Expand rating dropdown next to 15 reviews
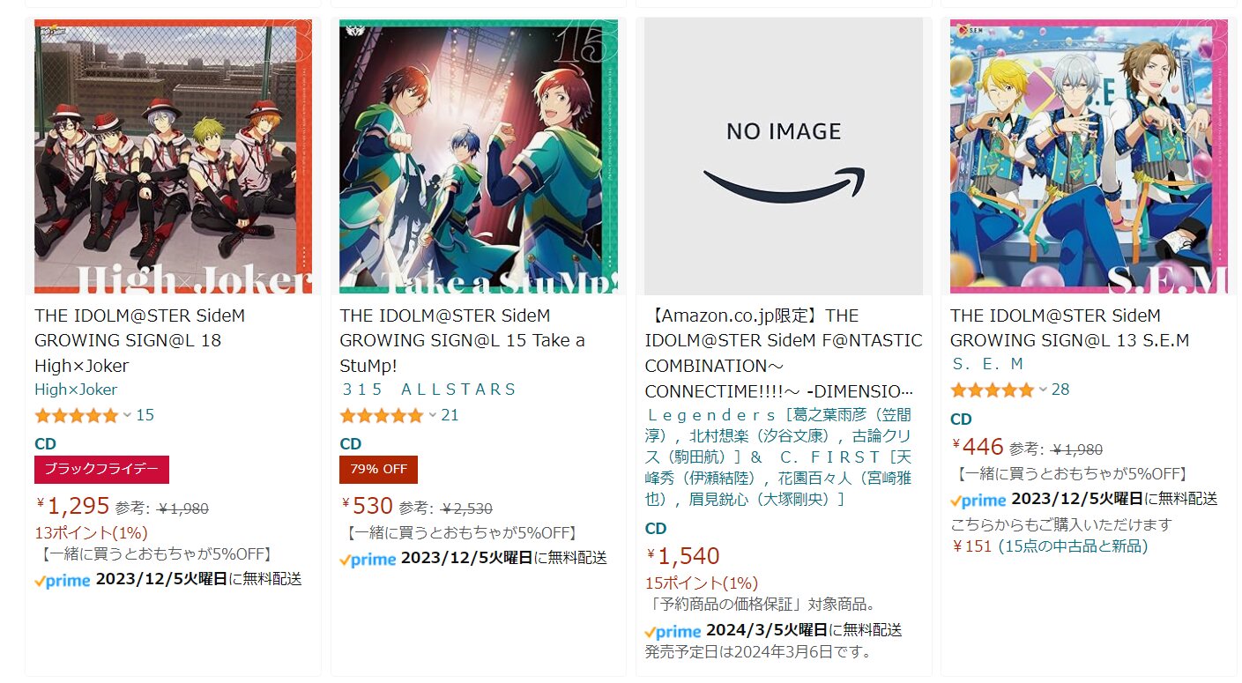This screenshot has height=683, width=1242. coord(127,415)
